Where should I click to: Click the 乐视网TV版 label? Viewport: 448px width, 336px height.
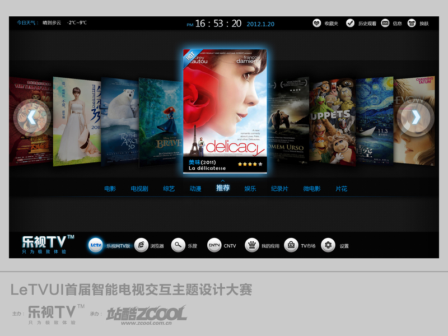118,246
